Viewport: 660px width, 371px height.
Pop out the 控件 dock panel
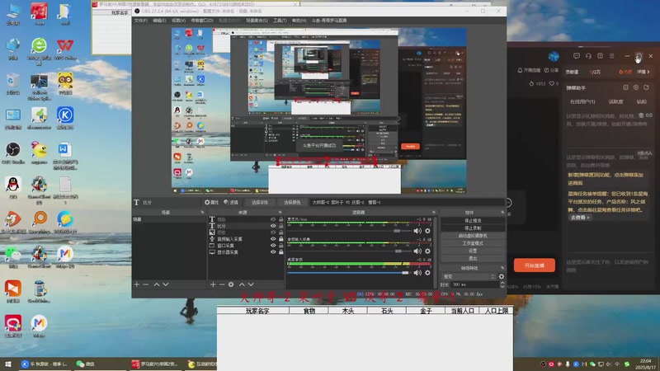[502, 213]
